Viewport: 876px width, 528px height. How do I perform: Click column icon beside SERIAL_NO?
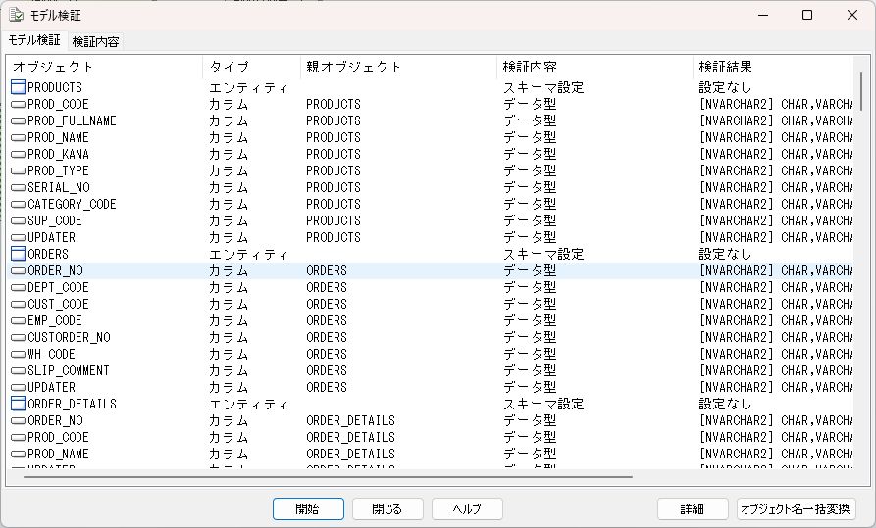(19, 188)
